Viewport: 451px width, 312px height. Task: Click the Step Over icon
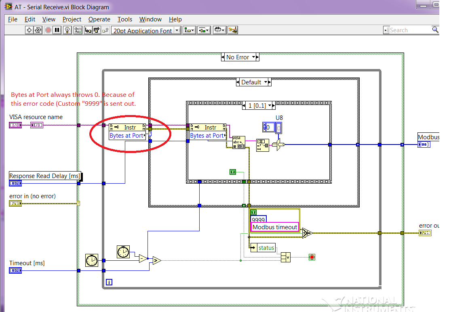tap(97, 30)
